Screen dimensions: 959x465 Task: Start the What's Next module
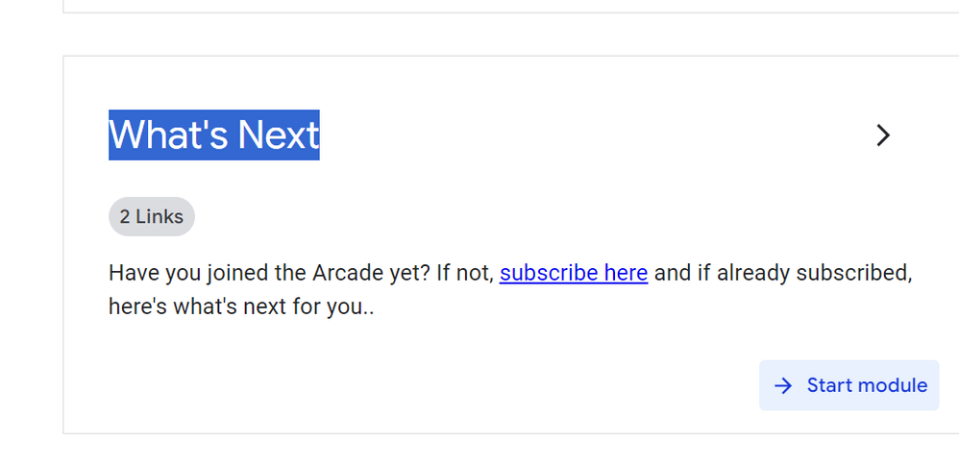click(x=848, y=385)
